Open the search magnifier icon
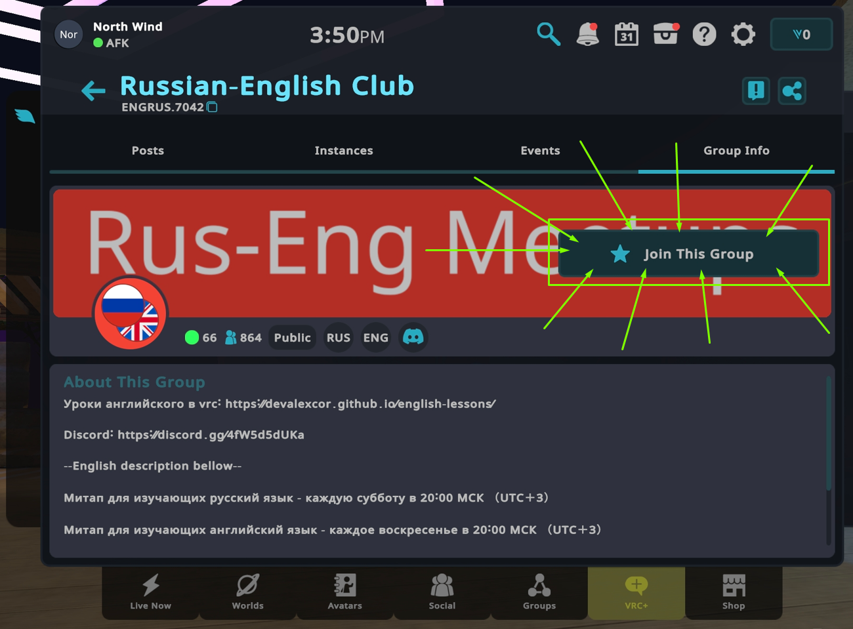Viewport: 853px width, 629px height. (549, 34)
